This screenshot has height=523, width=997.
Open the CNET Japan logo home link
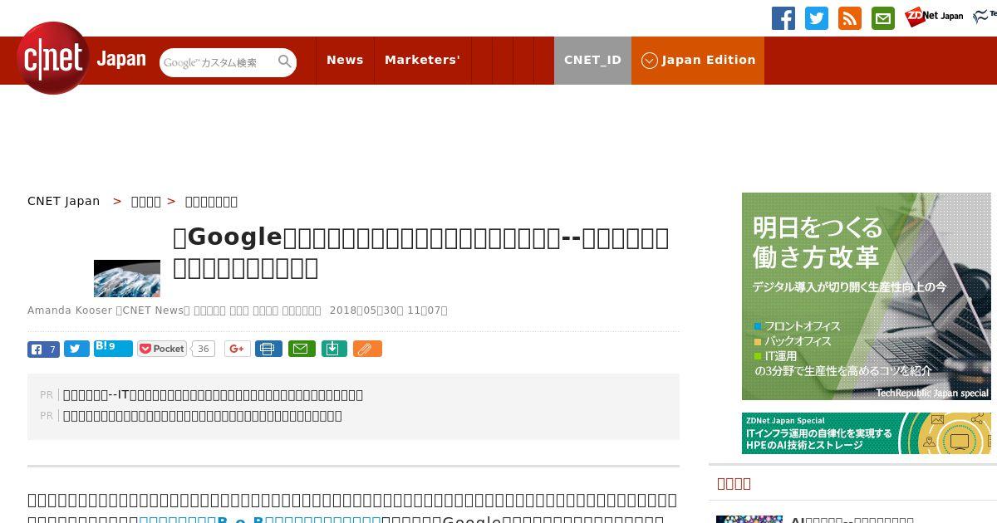[x=81, y=59]
